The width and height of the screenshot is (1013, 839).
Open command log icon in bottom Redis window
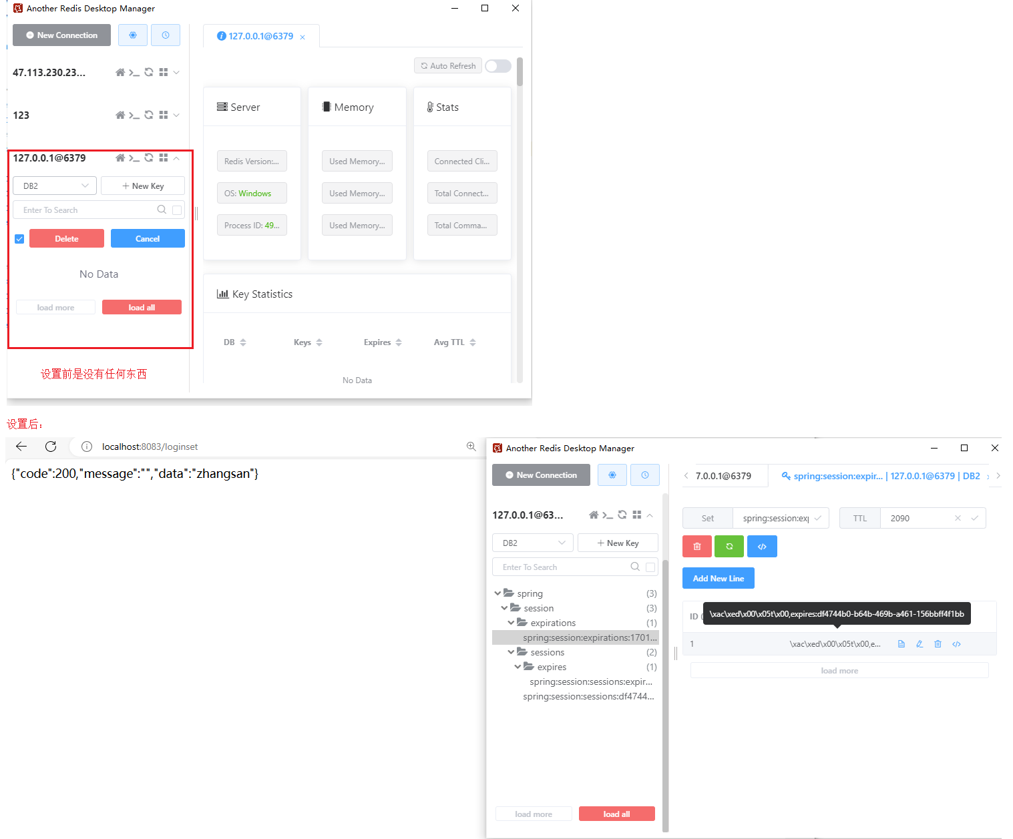pos(645,475)
